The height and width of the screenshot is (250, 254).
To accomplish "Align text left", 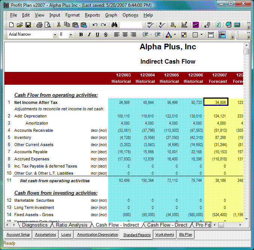I will pyautogui.click(x=116, y=34).
